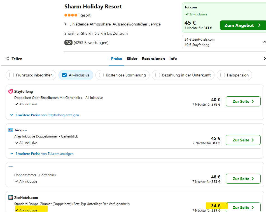Viewport: 266px width, 212px height.
Task: Open the Bilder tab
Action: point(132,59)
